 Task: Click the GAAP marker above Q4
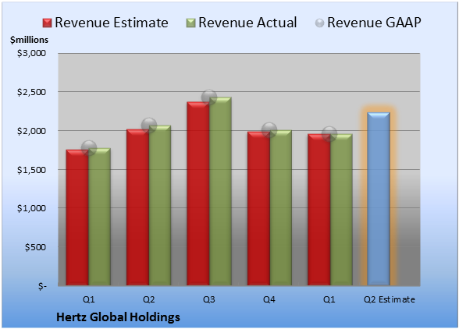click(269, 130)
